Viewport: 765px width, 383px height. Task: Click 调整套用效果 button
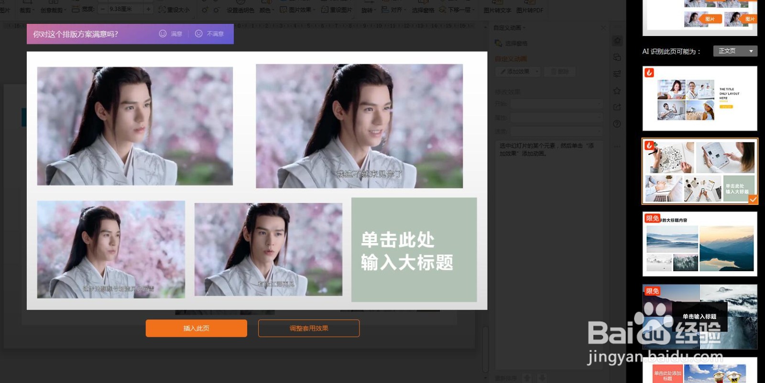(x=309, y=328)
